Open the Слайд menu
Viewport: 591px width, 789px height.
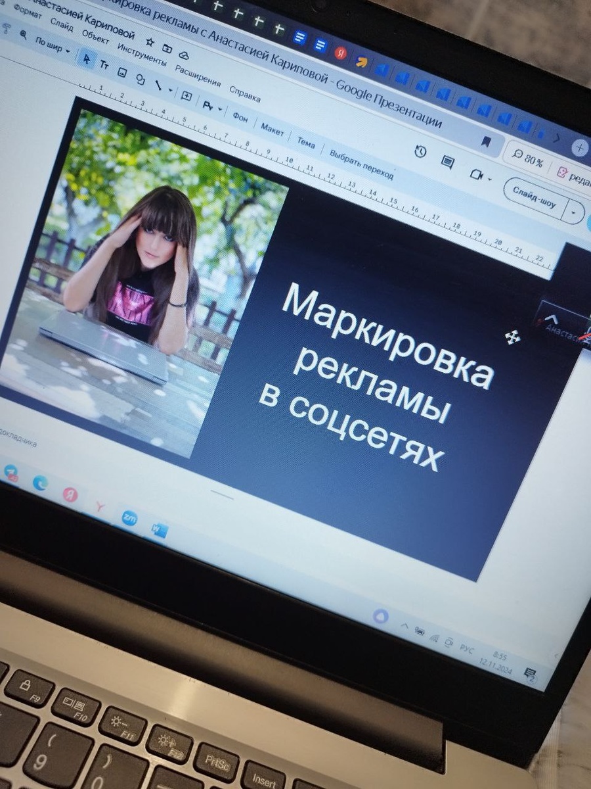click(62, 25)
